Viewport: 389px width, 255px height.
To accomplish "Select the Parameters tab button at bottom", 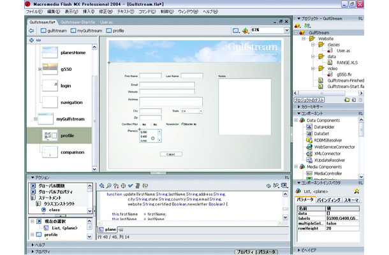I will (267, 252).
